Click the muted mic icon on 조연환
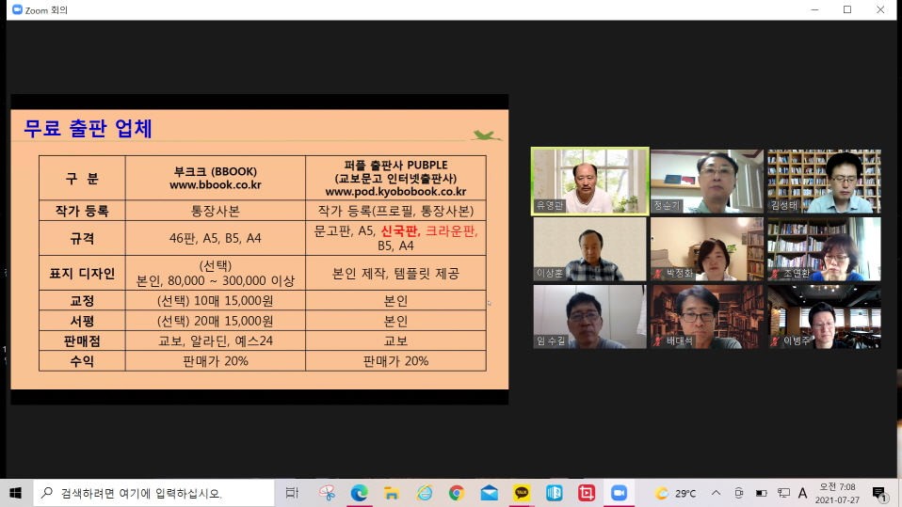 pos(775,274)
